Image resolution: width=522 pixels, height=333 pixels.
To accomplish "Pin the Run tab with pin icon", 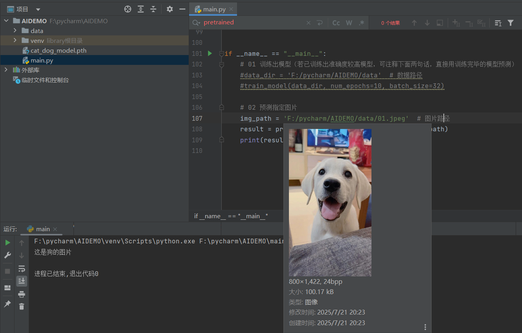I will point(7,304).
